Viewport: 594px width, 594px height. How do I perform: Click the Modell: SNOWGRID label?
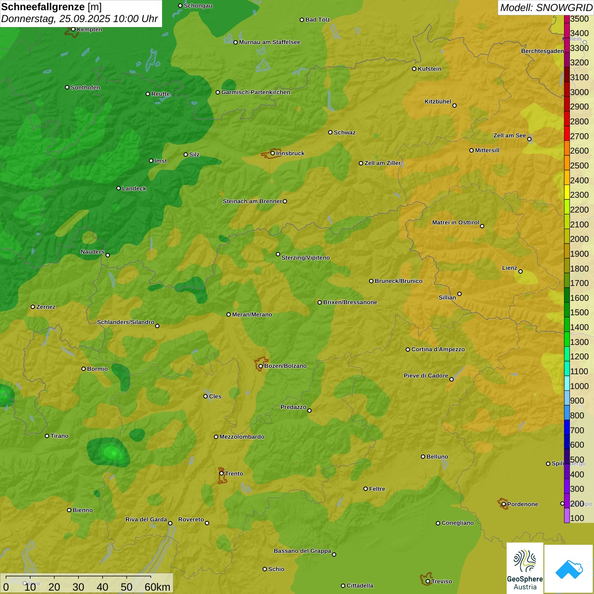point(546,7)
